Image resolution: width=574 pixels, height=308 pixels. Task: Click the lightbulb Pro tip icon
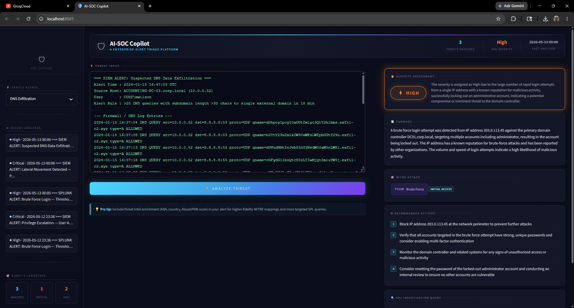pos(97,209)
